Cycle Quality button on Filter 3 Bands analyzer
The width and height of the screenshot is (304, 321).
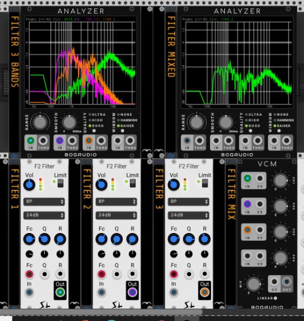94,131
